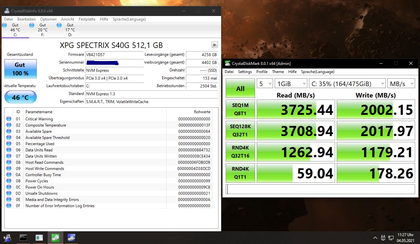
Task: Click health status orb above drive D:
Action: [x=59, y=25]
